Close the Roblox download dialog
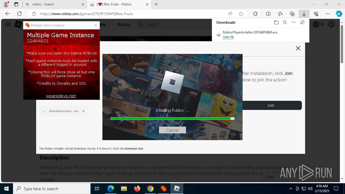 coord(298,48)
